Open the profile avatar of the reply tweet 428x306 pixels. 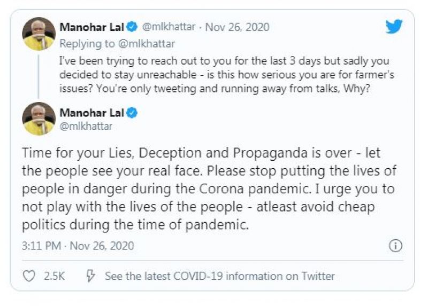pyautogui.click(x=39, y=34)
